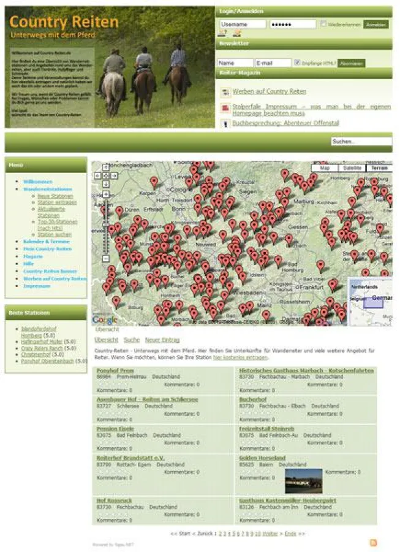Select the Map view type
Viewport: 400px width, 552px height.
(325, 167)
